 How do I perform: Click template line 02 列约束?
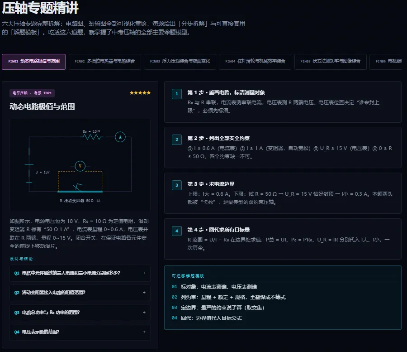pos(229,297)
